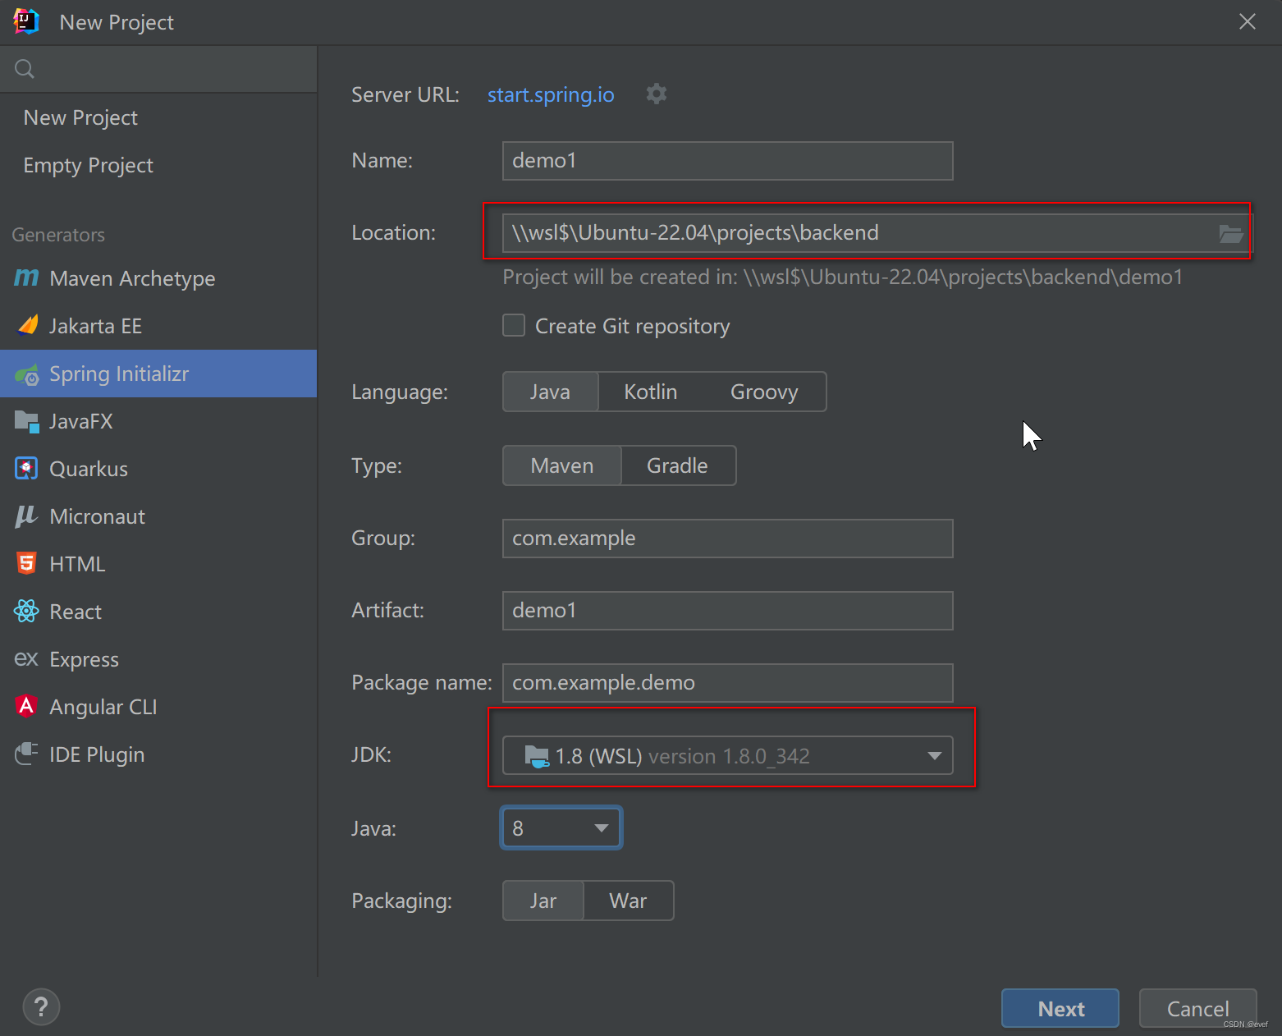Image resolution: width=1282 pixels, height=1036 pixels.
Task: Open the JDK dropdown arrow
Action: pyautogui.click(x=934, y=756)
